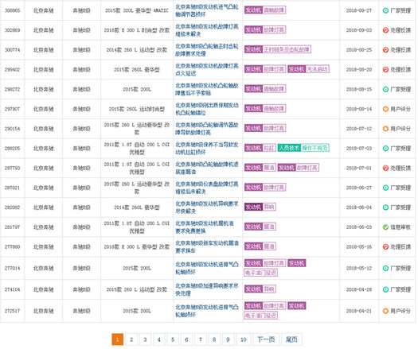Click orange status icon in row 272517
This screenshot has height=349, width=418.
click(385, 311)
